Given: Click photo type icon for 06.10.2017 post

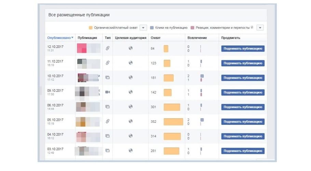Looking at the screenshot, I should [108, 107].
